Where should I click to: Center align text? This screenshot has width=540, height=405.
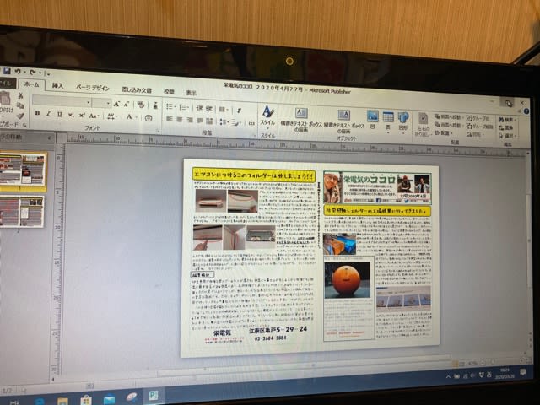point(180,120)
